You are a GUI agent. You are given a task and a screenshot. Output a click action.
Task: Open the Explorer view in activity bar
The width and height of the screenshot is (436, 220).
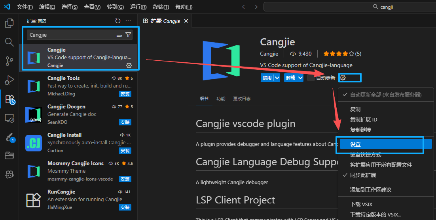tap(9, 23)
